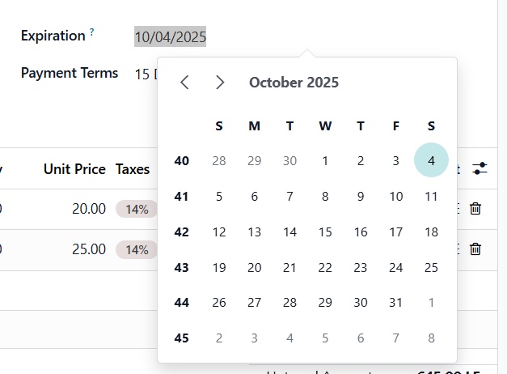Image resolution: width=507 pixels, height=374 pixels.
Task: Choose September 28 in the calendar
Action: point(219,161)
